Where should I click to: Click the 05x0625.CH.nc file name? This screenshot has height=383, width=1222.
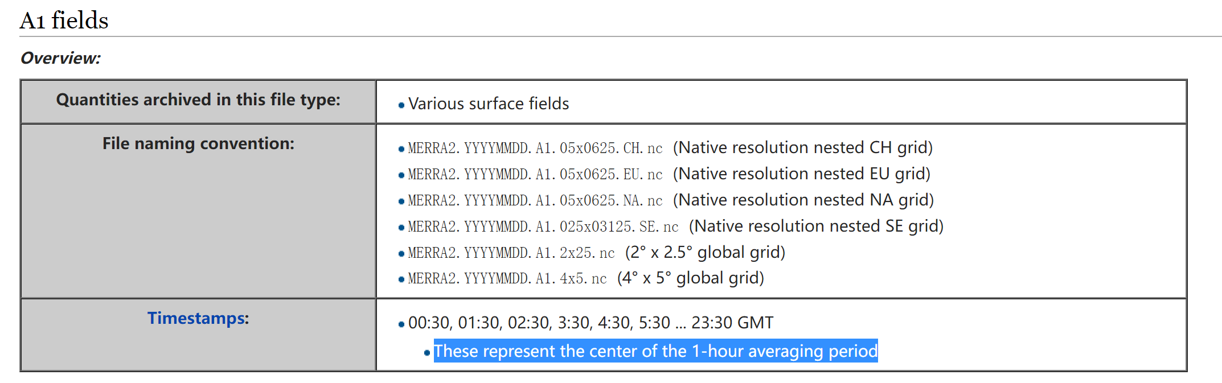point(535,149)
